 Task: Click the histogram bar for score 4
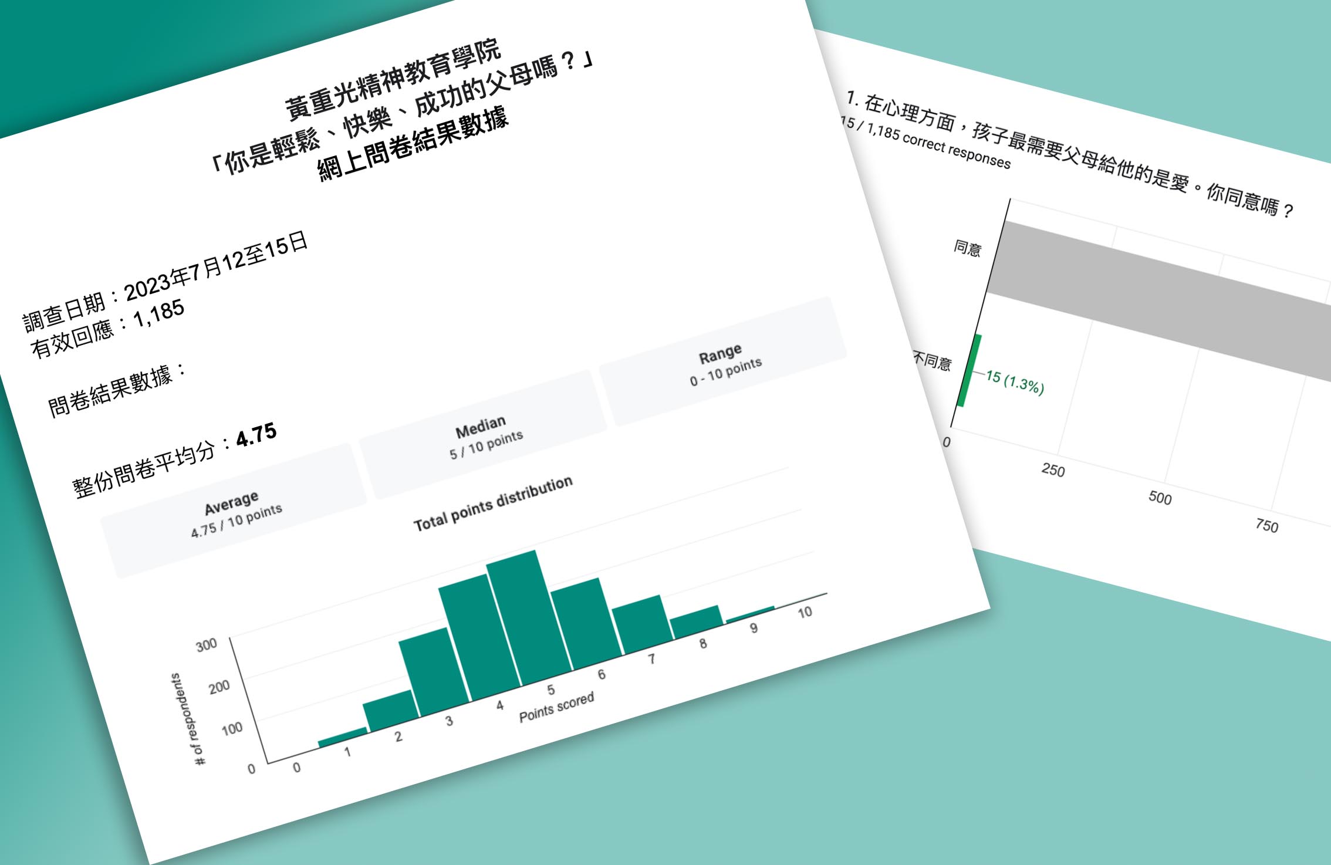coord(479,637)
